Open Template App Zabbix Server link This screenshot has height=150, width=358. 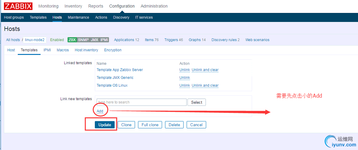tap(120, 70)
